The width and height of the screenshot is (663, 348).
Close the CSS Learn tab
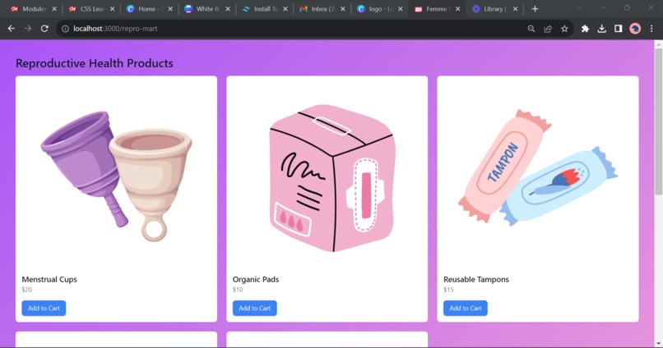click(x=112, y=9)
